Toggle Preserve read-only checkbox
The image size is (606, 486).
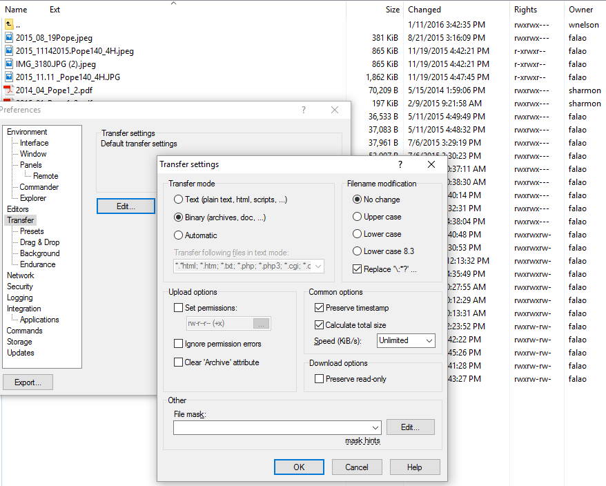[x=319, y=379]
